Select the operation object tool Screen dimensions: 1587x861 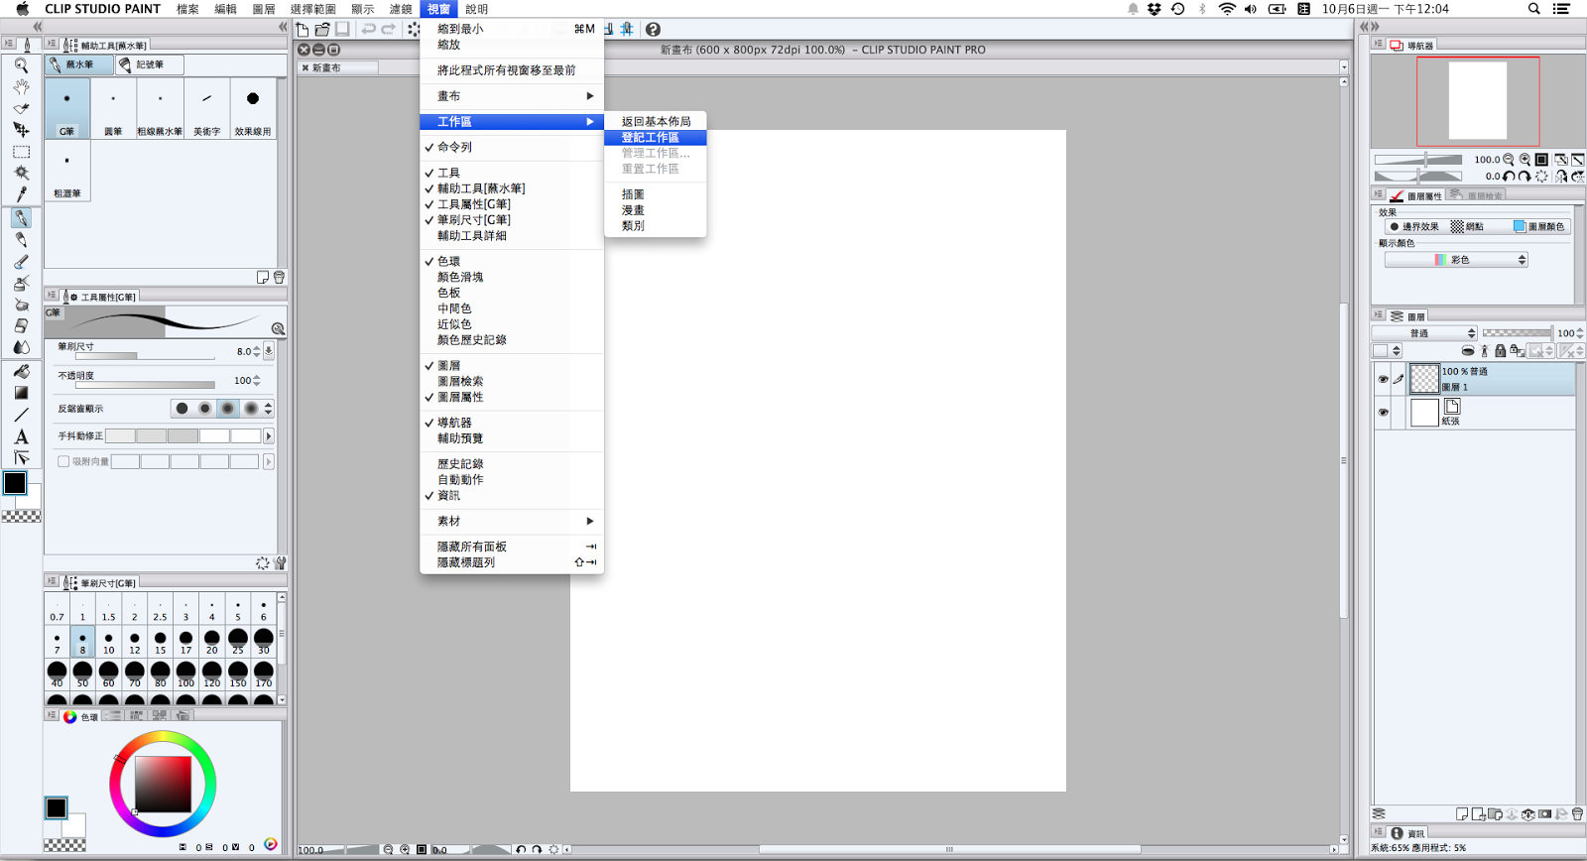(x=21, y=108)
